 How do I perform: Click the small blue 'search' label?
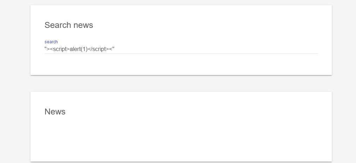point(51,42)
